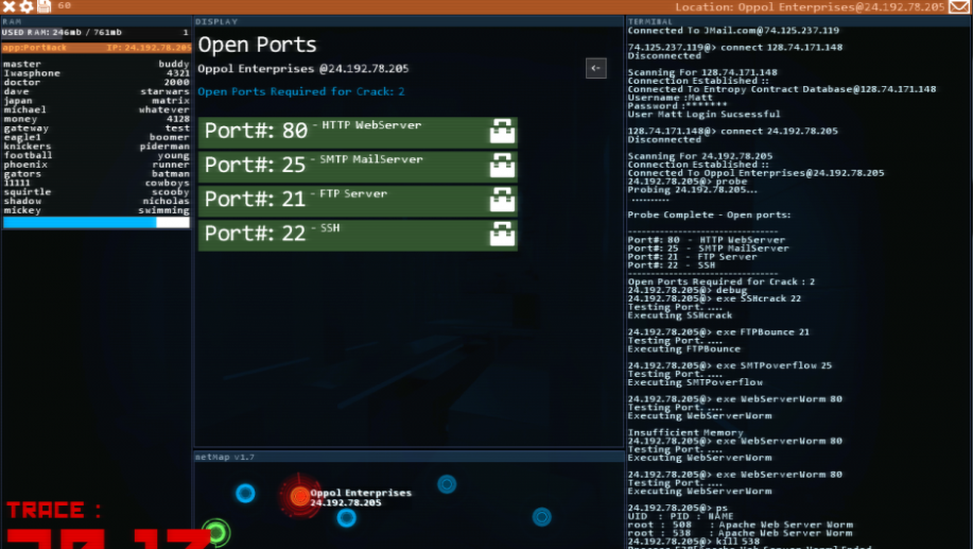Click 'Open Ports Required for Crack: 2' in Display
The image size is (973, 549).
(x=301, y=92)
